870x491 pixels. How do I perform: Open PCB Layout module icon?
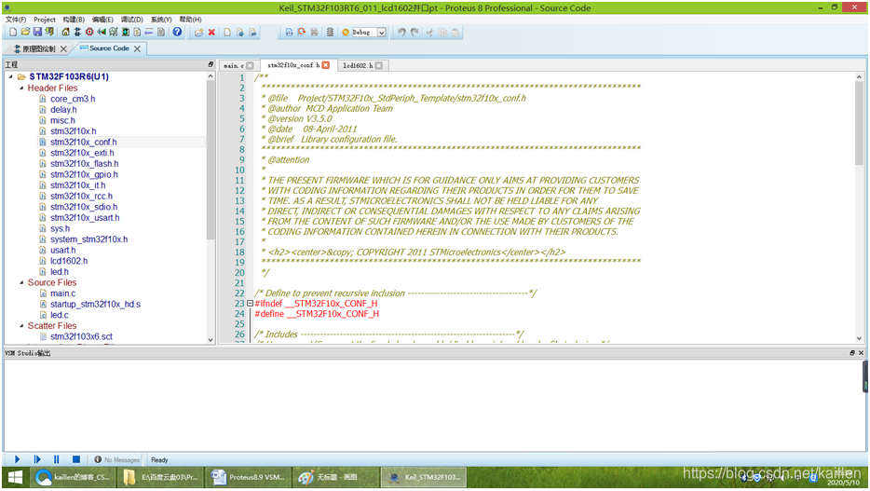89,33
